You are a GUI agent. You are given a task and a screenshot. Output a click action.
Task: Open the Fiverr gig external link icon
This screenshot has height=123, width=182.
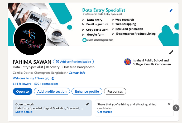[53, 78]
